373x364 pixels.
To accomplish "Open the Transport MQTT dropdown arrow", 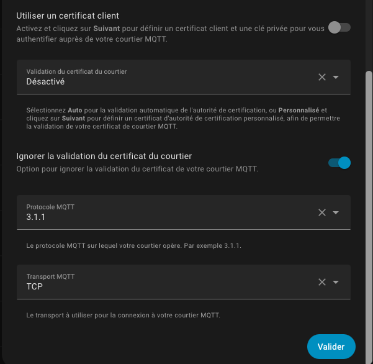I will pyautogui.click(x=336, y=282).
